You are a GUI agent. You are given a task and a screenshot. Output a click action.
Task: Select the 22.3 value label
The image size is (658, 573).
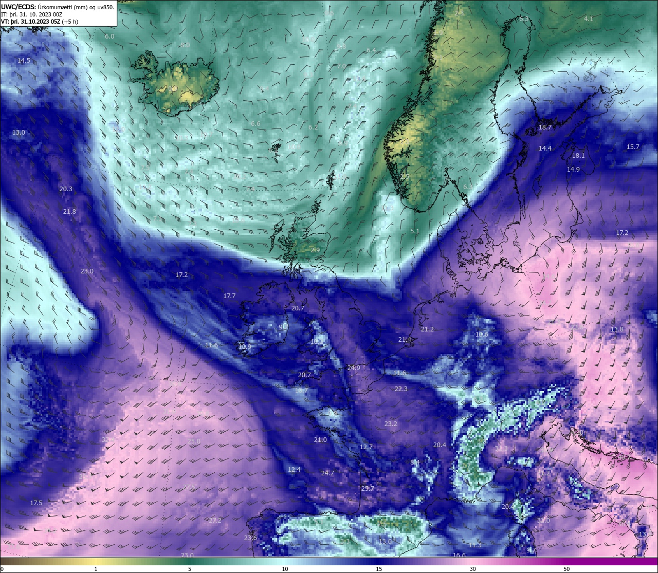[401, 389]
